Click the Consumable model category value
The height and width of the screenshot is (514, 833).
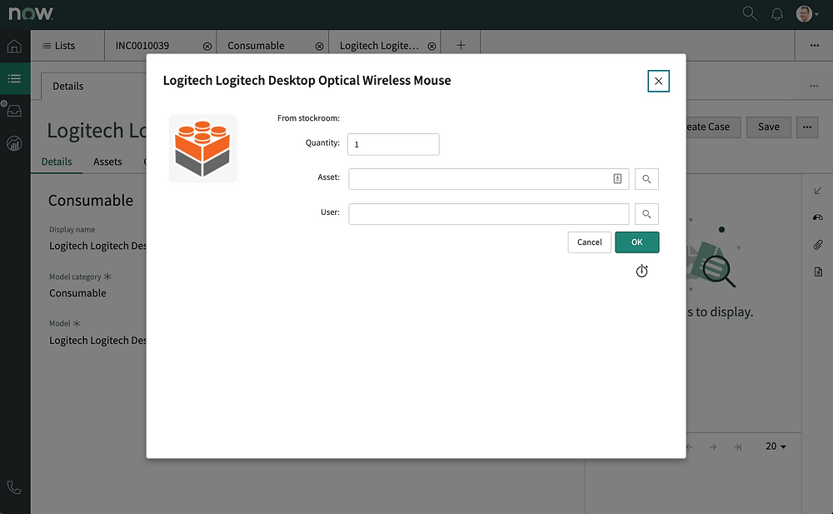coord(77,293)
